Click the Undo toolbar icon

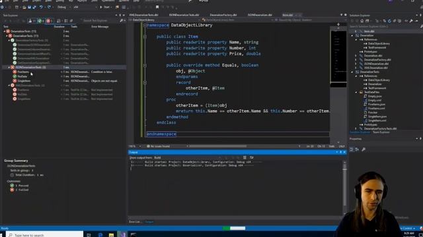[41, 7]
